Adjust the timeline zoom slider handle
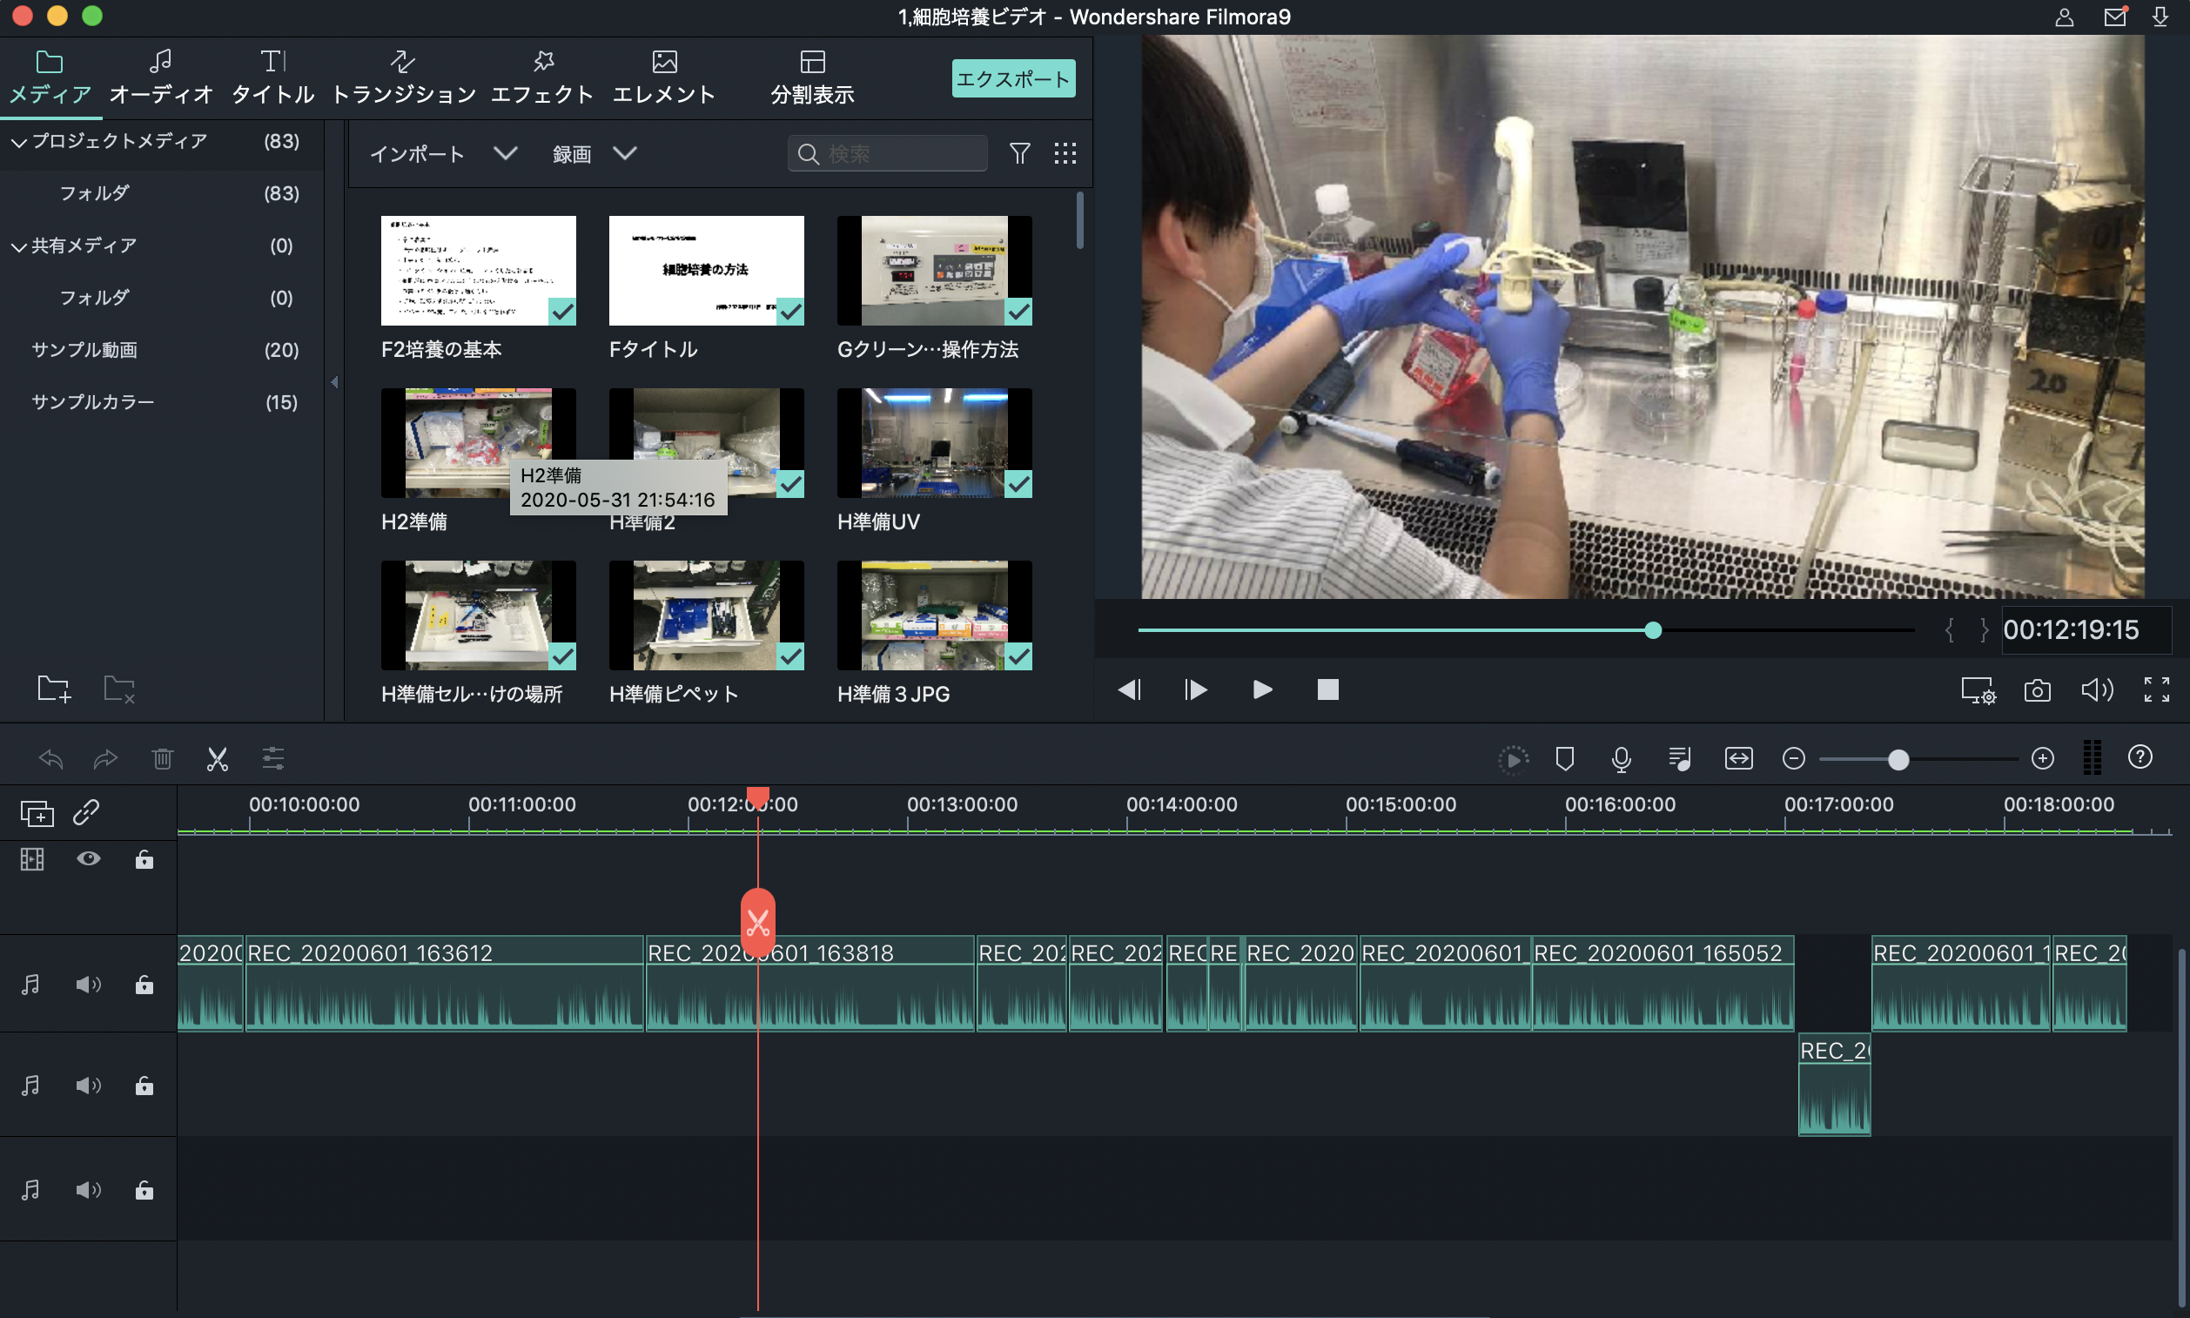 pyautogui.click(x=1898, y=759)
